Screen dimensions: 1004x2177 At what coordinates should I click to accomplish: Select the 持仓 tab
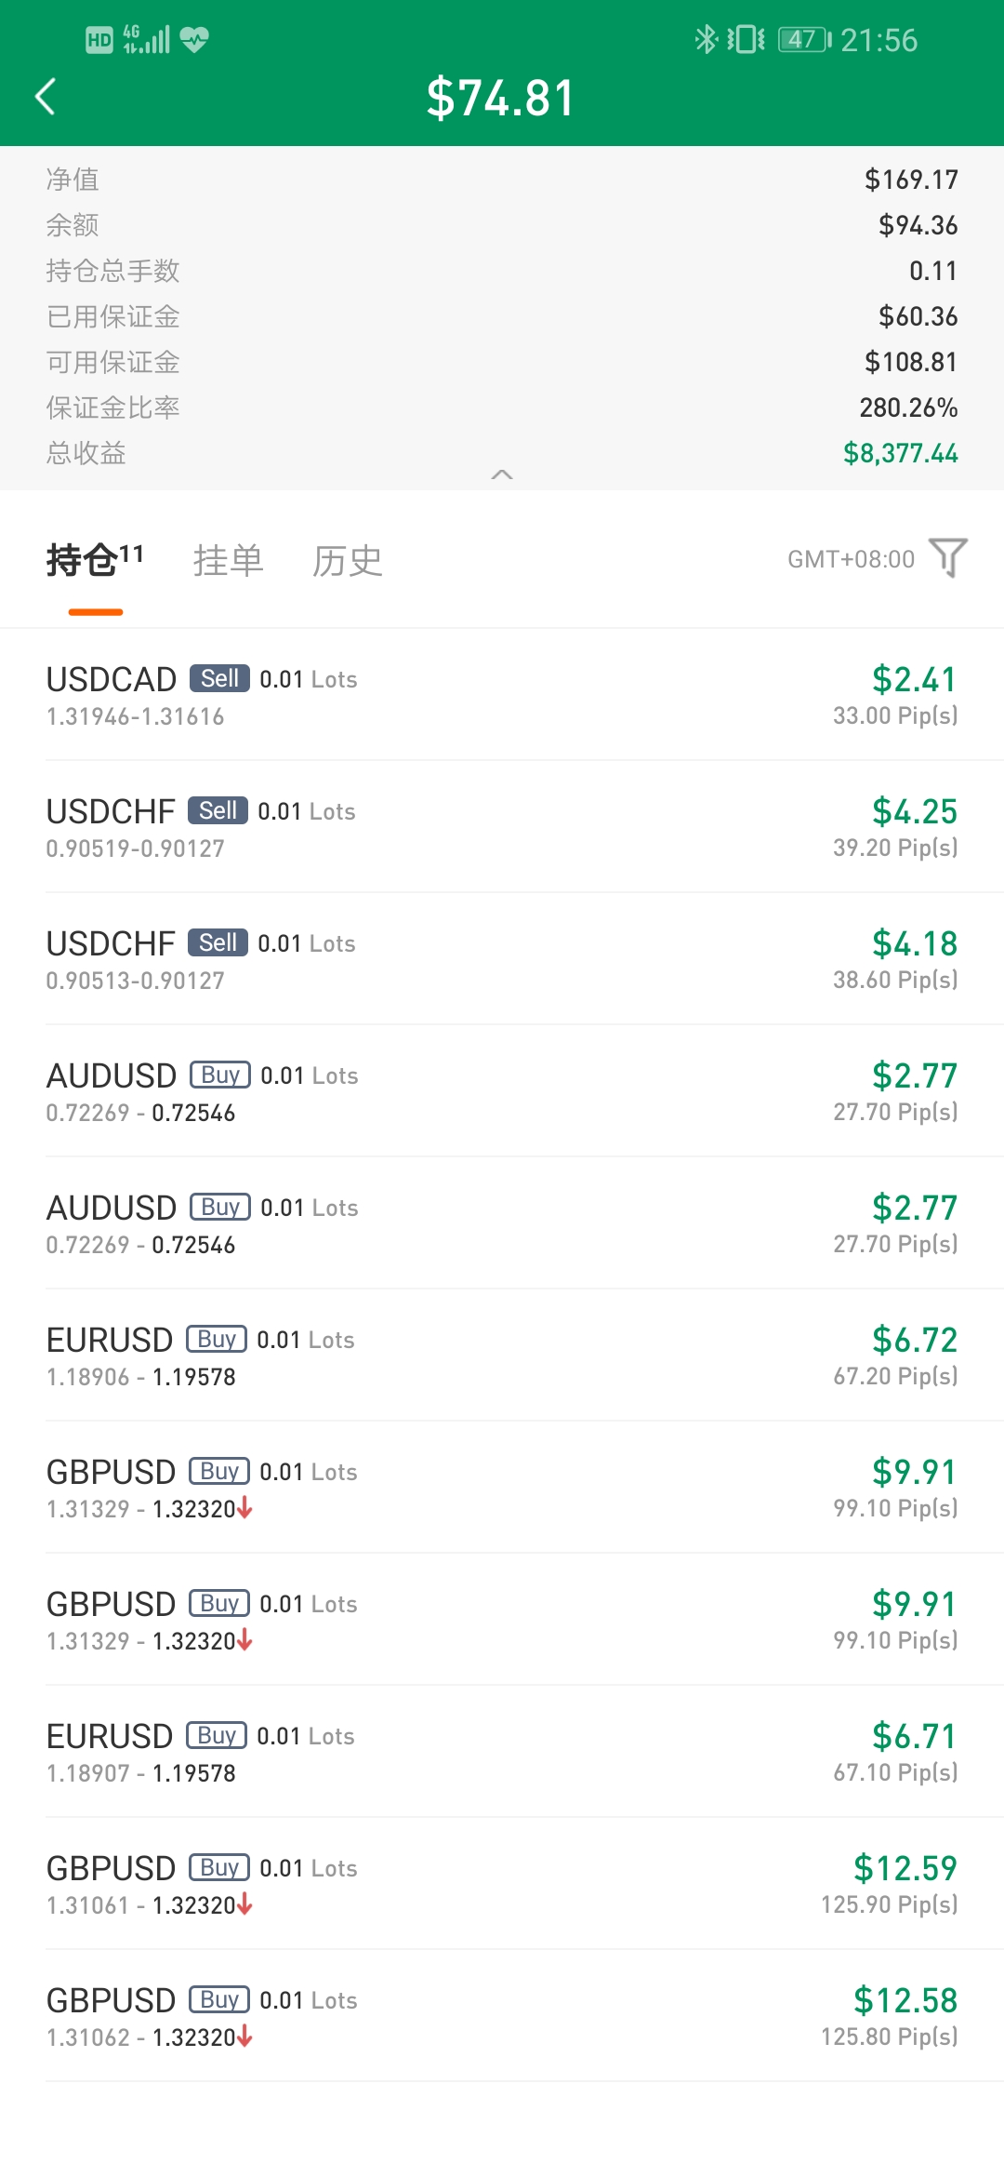(x=95, y=560)
